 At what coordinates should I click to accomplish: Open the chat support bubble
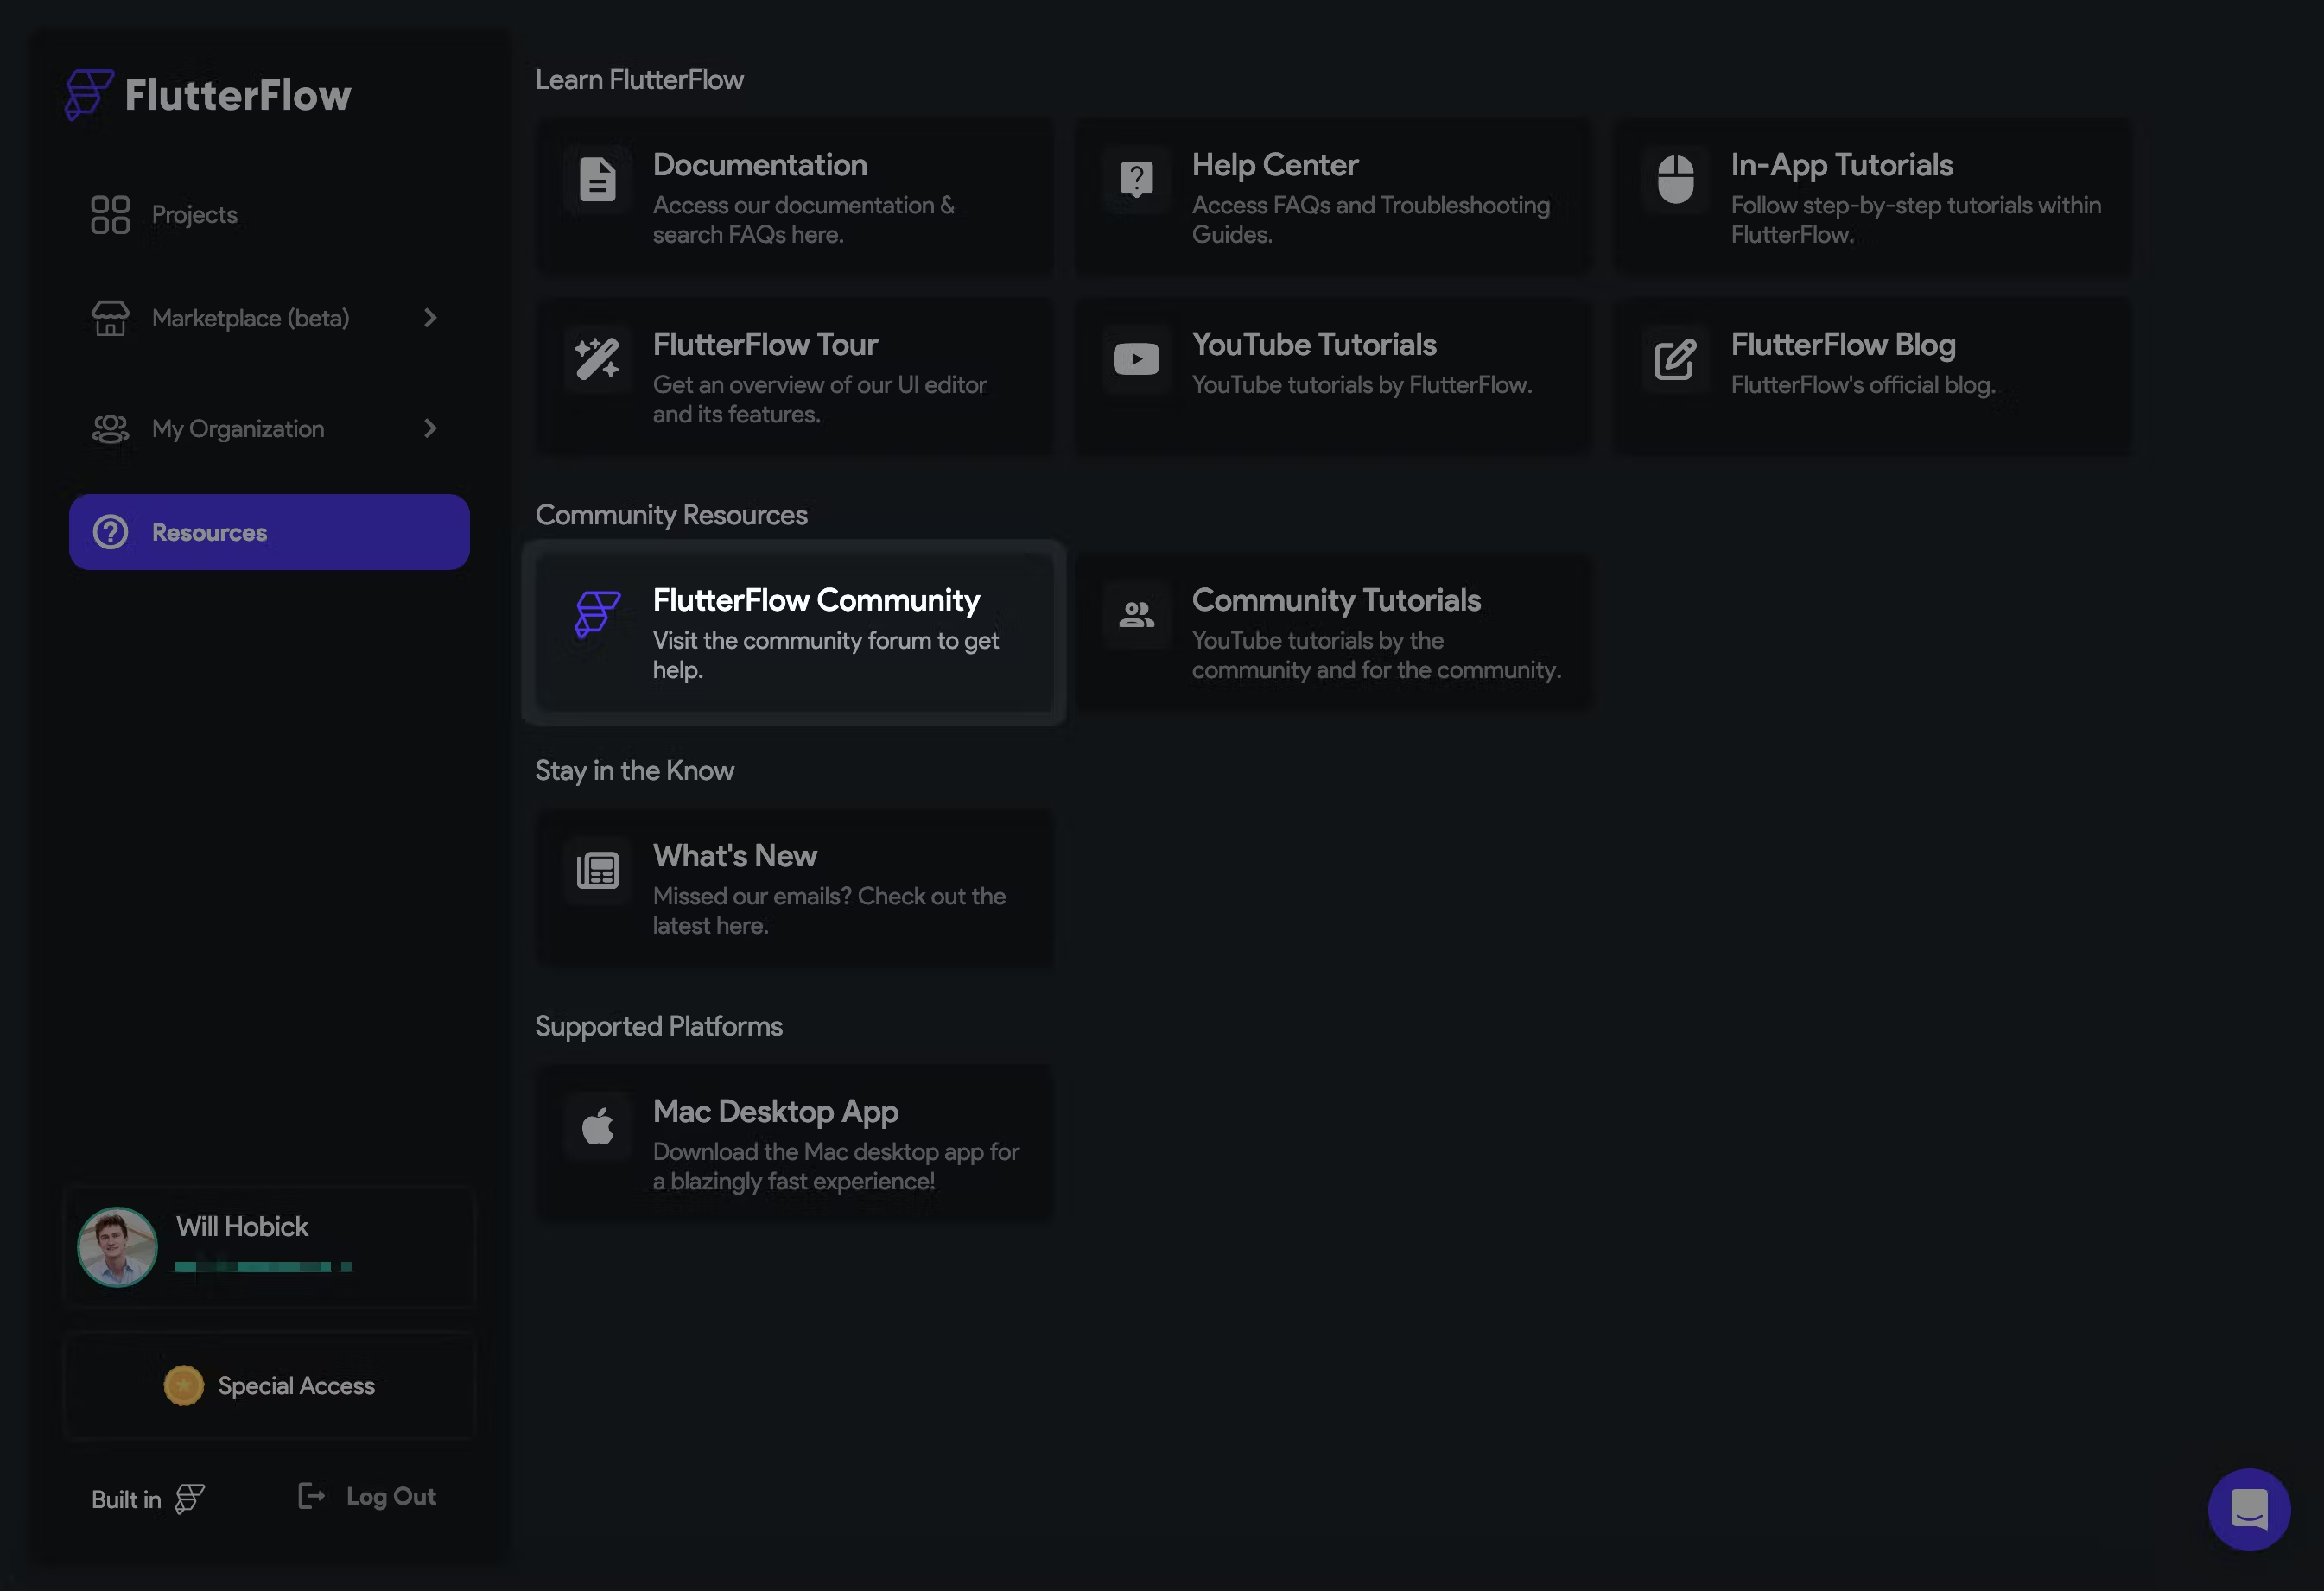(2249, 1509)
